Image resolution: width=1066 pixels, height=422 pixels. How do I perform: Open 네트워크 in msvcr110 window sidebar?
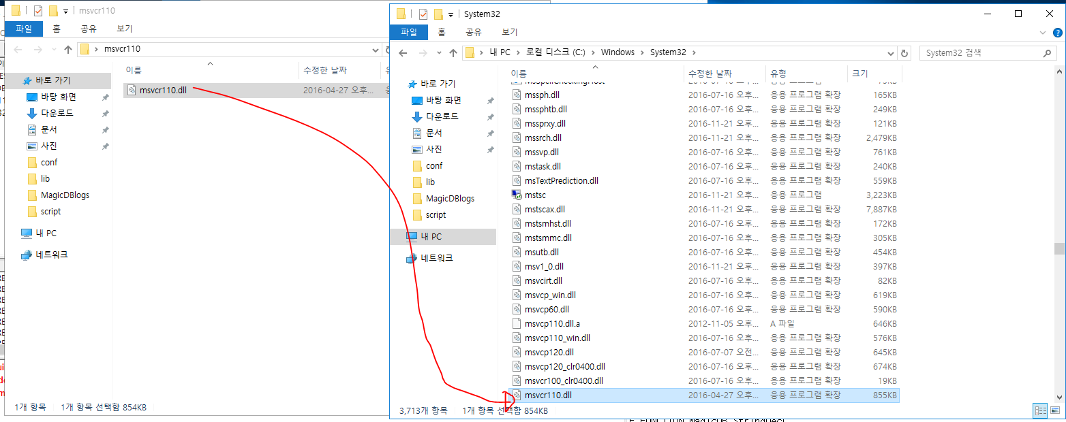pyautogui.click(x=52, y=255)
